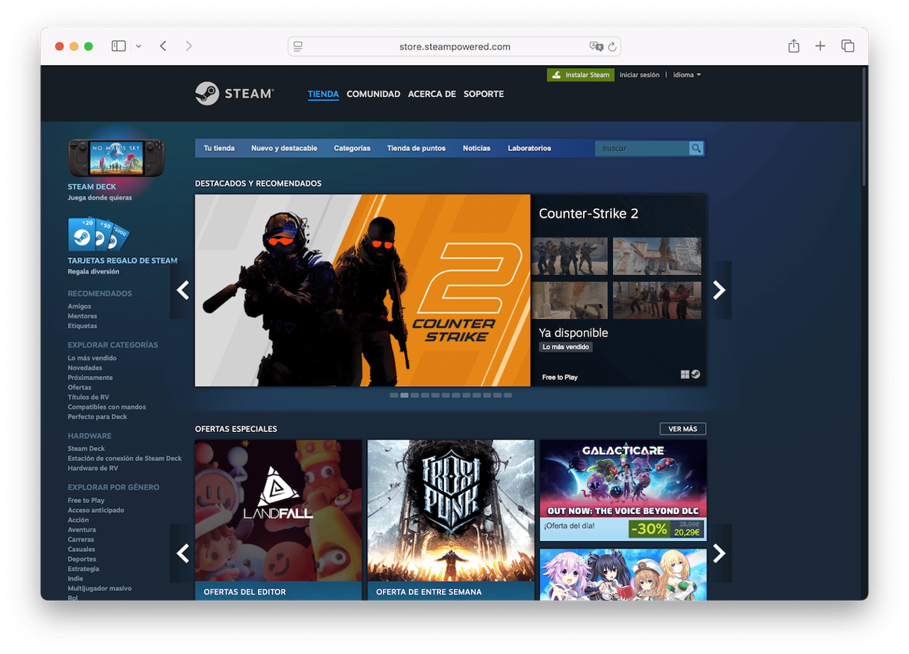The image size is (909, 654).
Task: Open Mentores under Recomendados
Action: (82, 316)
